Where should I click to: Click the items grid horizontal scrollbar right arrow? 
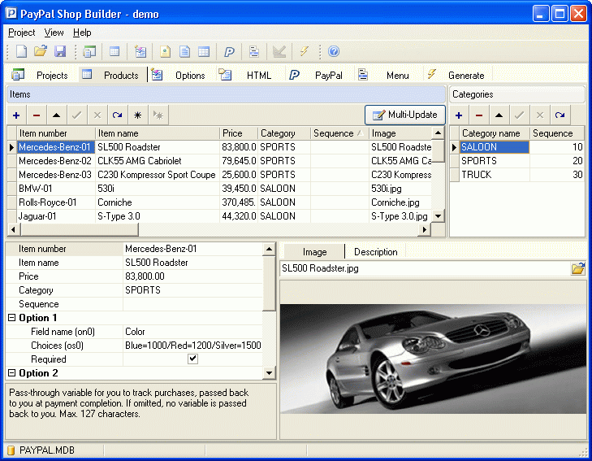425,229
